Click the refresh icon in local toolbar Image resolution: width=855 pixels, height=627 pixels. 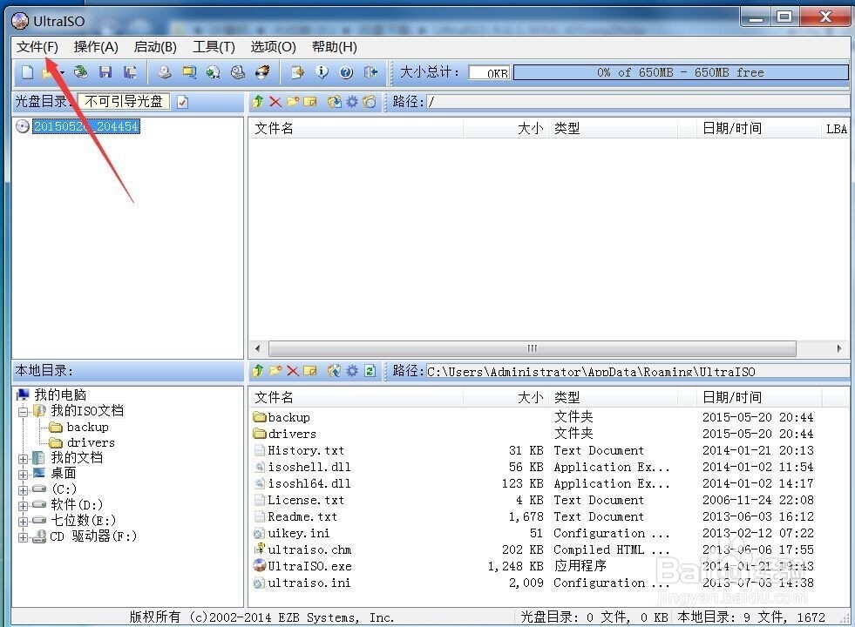370,371
